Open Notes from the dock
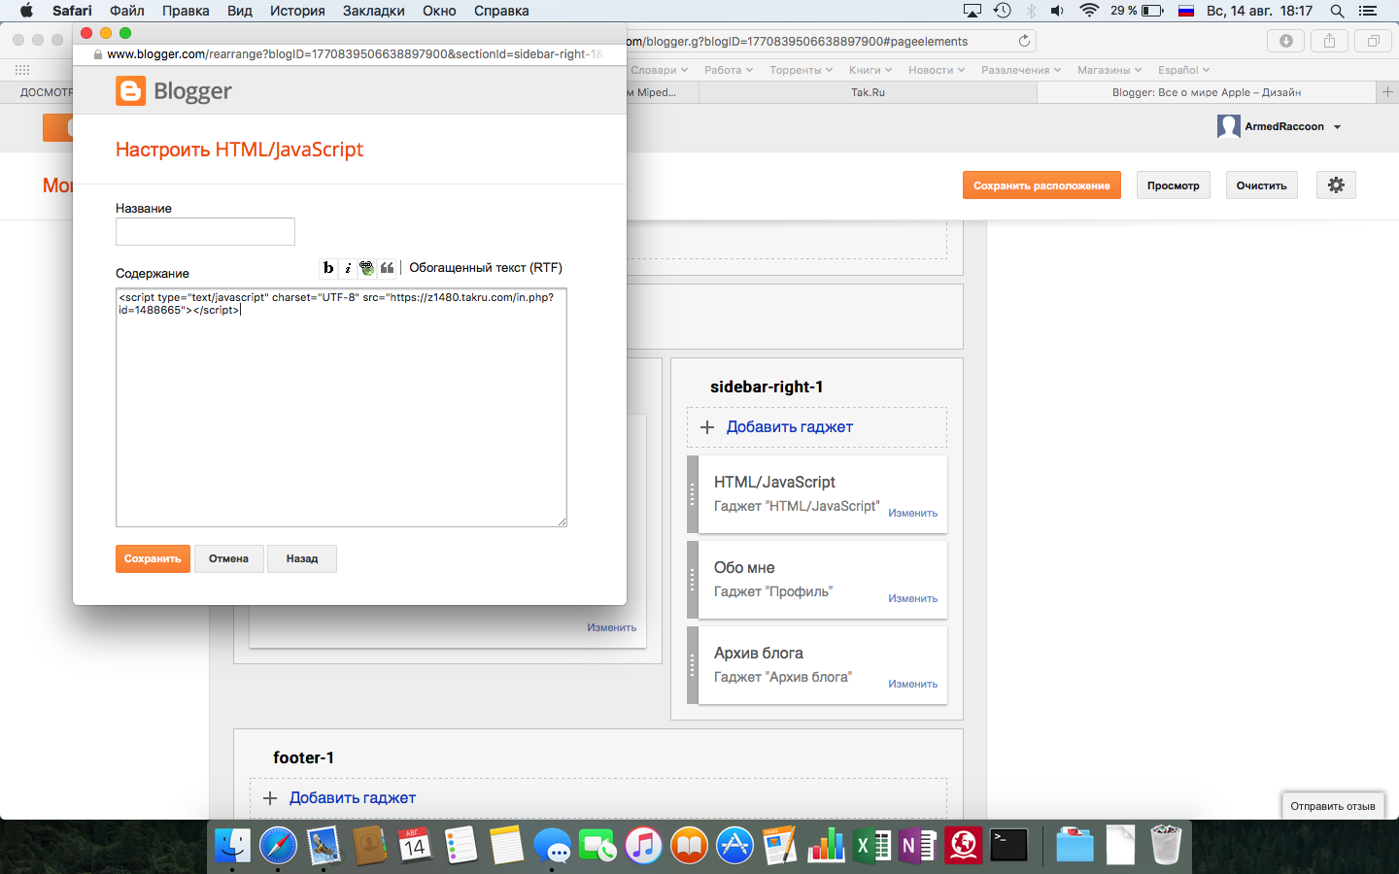 click(506, 846)
